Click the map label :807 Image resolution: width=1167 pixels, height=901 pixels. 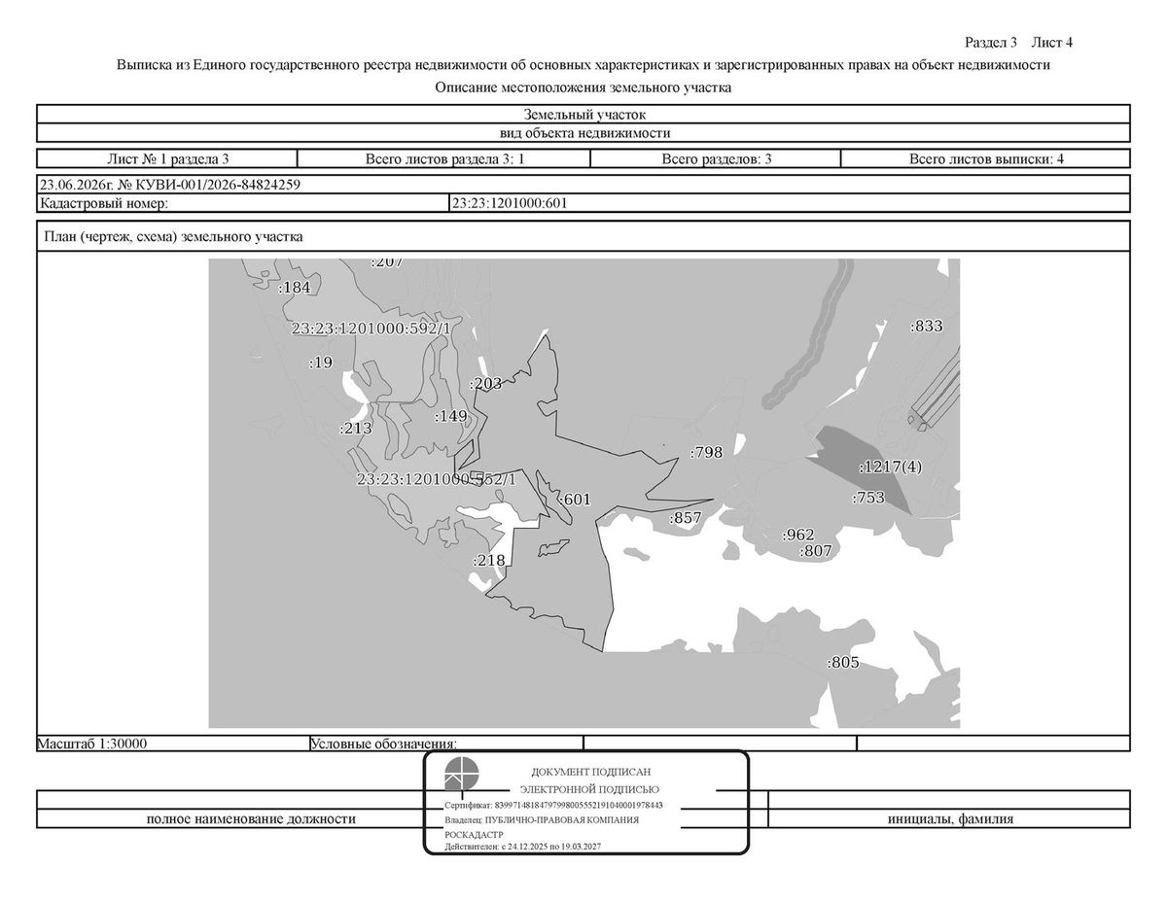816,551
